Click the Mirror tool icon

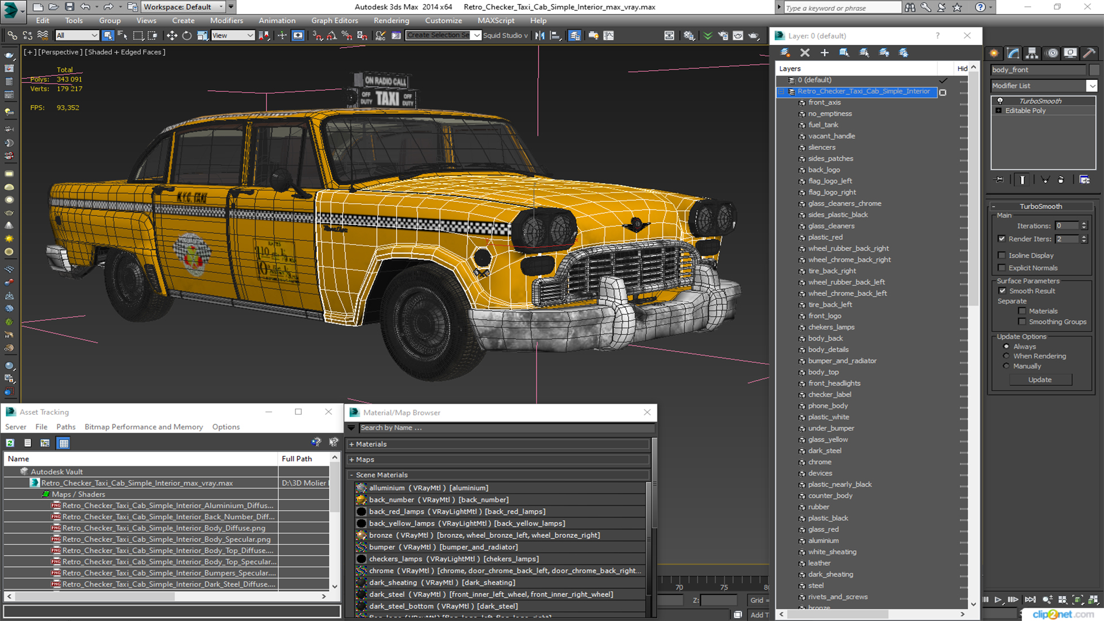pyautogui.click(x=539, y=36)
